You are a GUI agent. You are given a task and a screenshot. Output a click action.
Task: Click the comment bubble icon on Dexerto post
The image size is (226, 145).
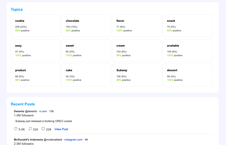pos(43,129)
